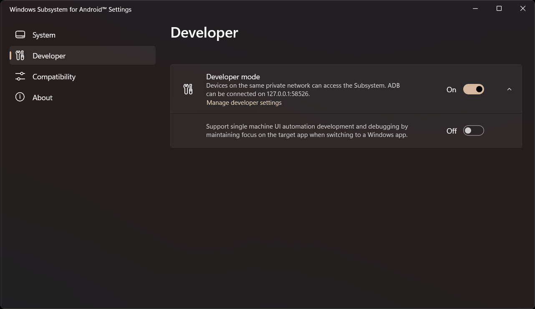Viewport: 535px width, 309px height.
Task: Click the Developer mode title text
Action: point(233,77)
